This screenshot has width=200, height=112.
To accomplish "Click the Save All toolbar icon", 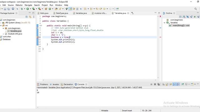I will [8, 9].
